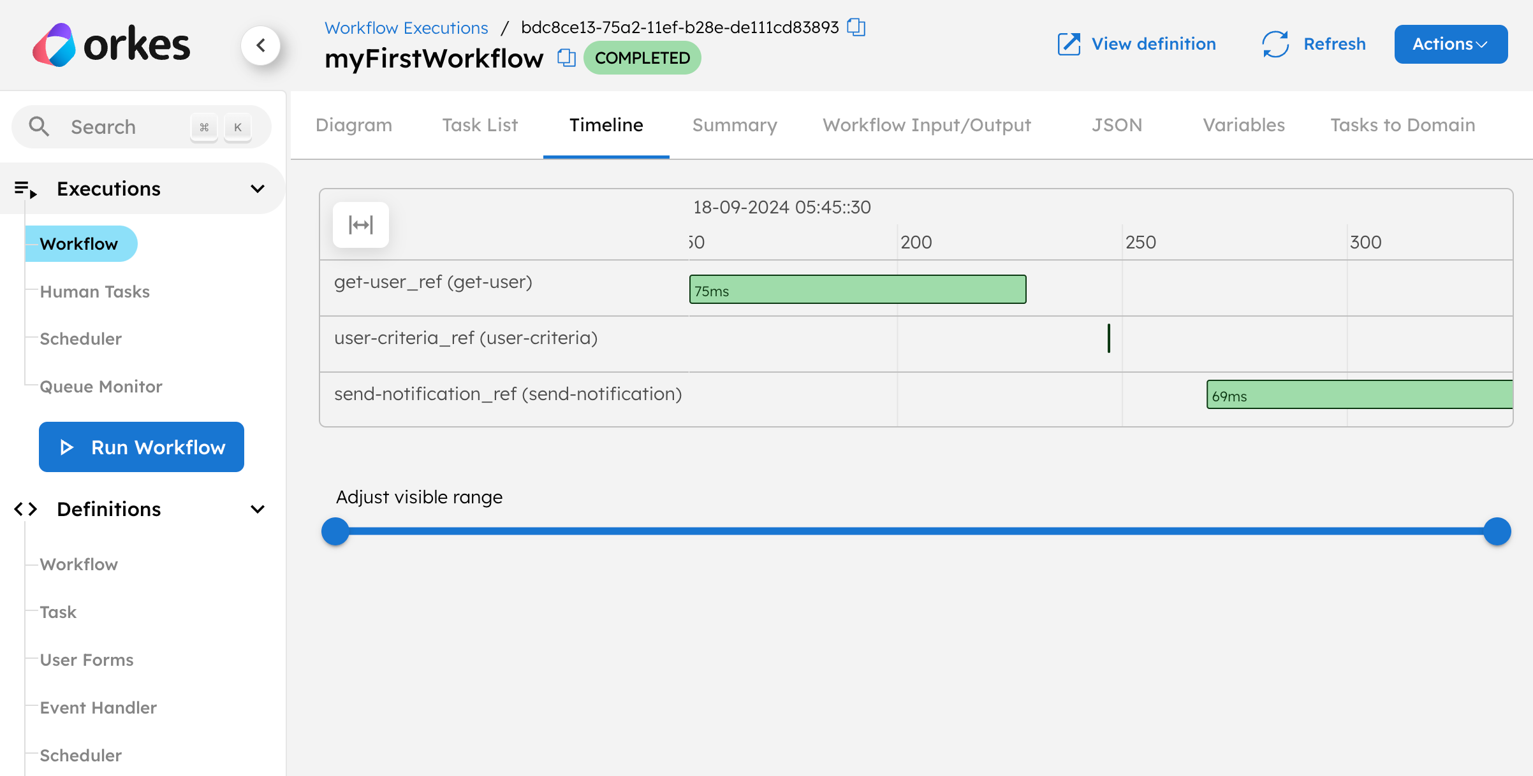The width and height of the screenshot is (1533, 776).
Task: Click the Refresh button text
Action: pos(1335,44)
